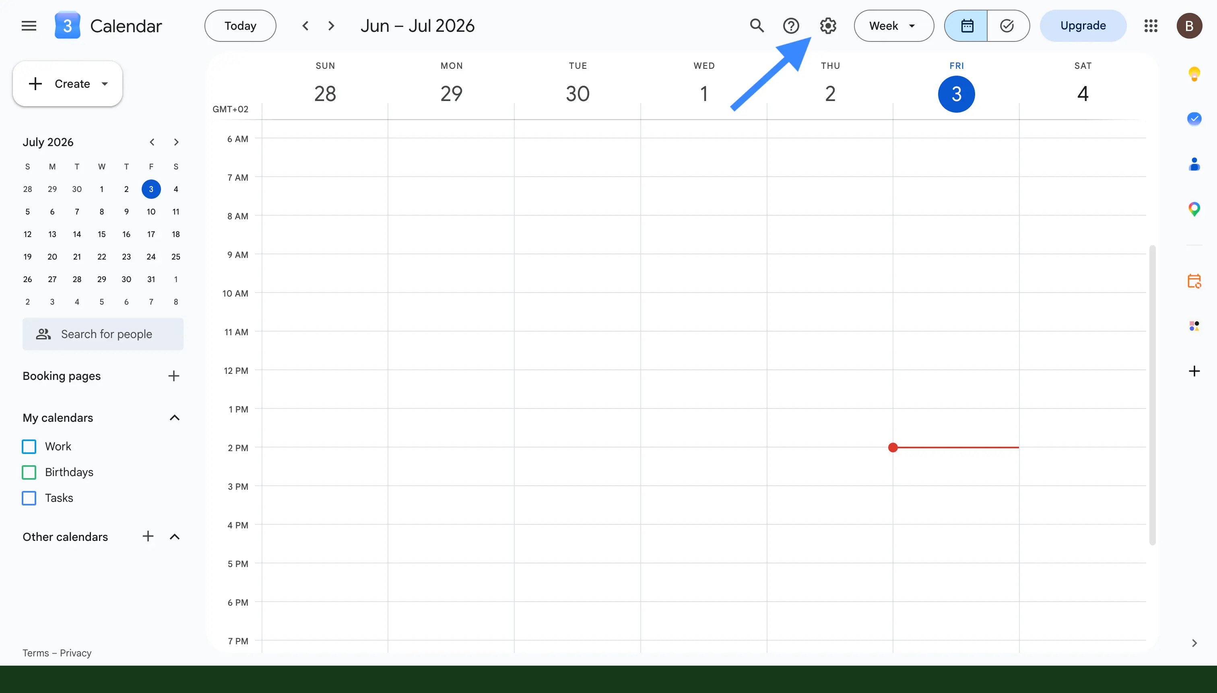Open the search magnifier icon
Screen dimensions: 1217x693
[x=757, y=26]
